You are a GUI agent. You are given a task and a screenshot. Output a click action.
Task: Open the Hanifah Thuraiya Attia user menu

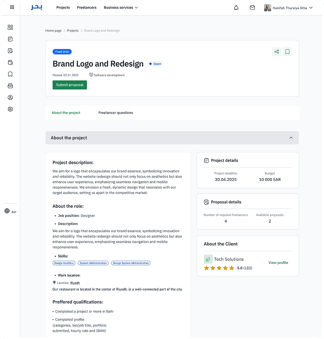point(288,8)
